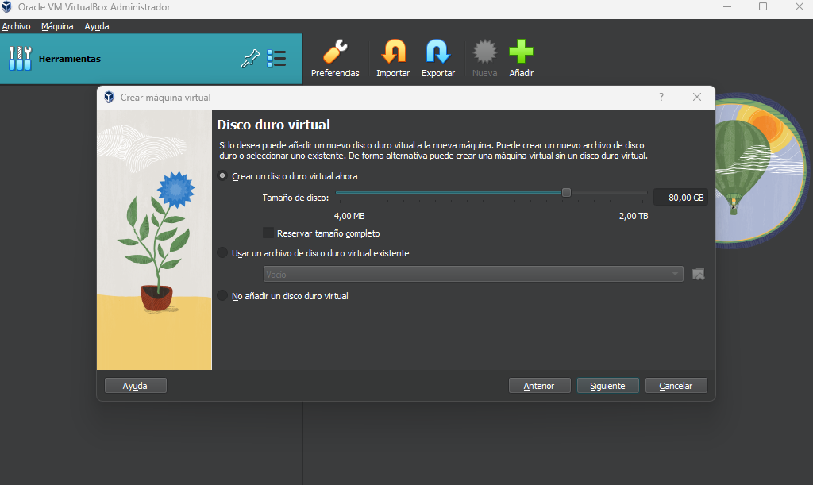Open the Máquina menu
The width and height of the screenshot is (813, 485).
[57, 26]
